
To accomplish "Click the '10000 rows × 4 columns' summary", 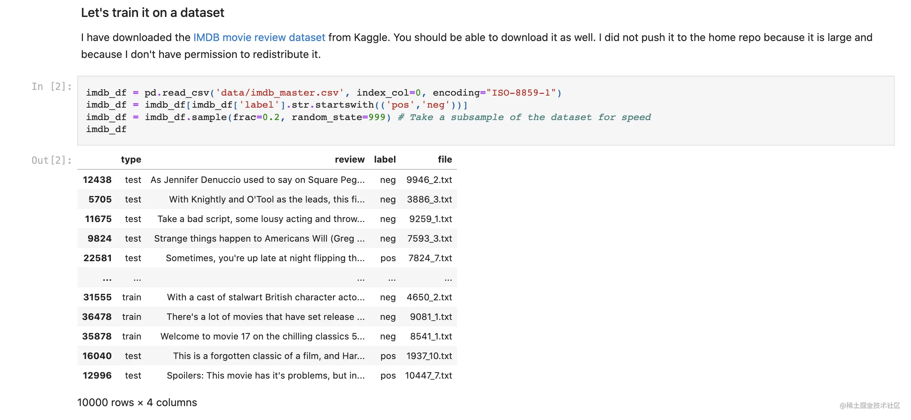I will click(137, 403).
